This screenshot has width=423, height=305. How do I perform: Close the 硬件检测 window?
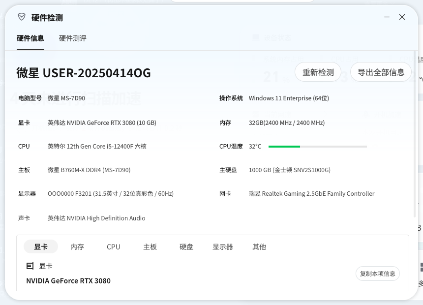coord(402,17)
